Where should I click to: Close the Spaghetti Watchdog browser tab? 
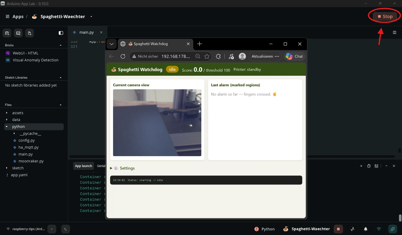(x=188, y=44)
